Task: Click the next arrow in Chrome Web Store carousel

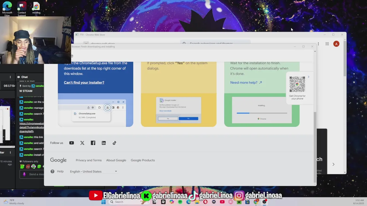Action: (x=333, y=164)
